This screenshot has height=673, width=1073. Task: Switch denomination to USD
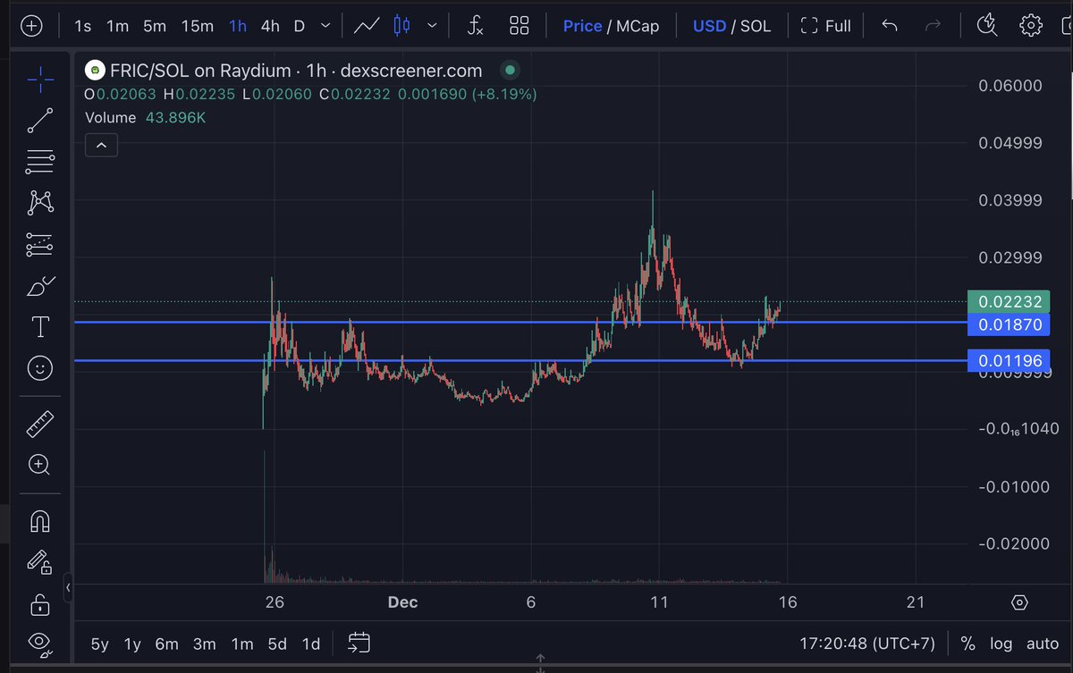[709, 26]
